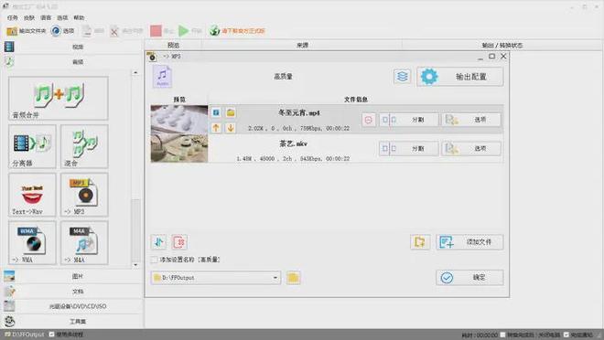
Task: Click the 来源 column header
Action: 302,46
